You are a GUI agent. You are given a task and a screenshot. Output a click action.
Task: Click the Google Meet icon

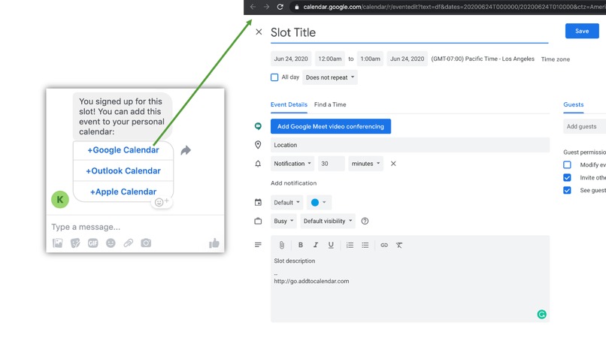tap(258, 126)
